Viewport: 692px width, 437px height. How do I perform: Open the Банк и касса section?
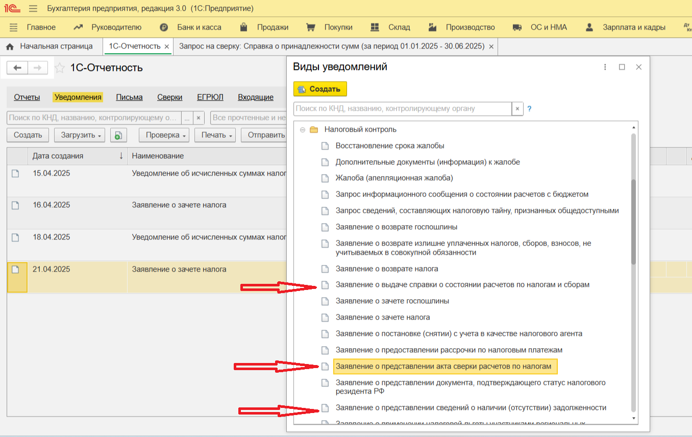199,27
